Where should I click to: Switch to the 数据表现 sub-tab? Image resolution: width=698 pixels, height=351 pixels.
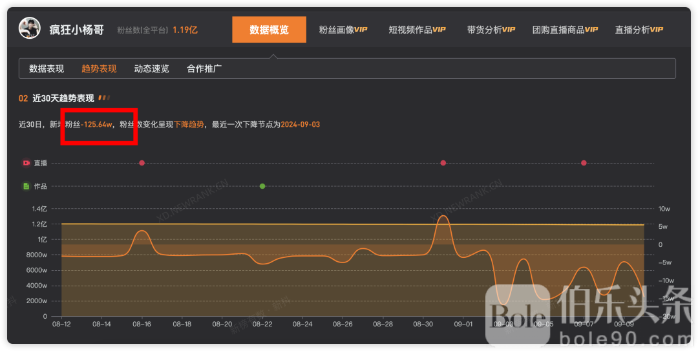[x=47, y=69]
